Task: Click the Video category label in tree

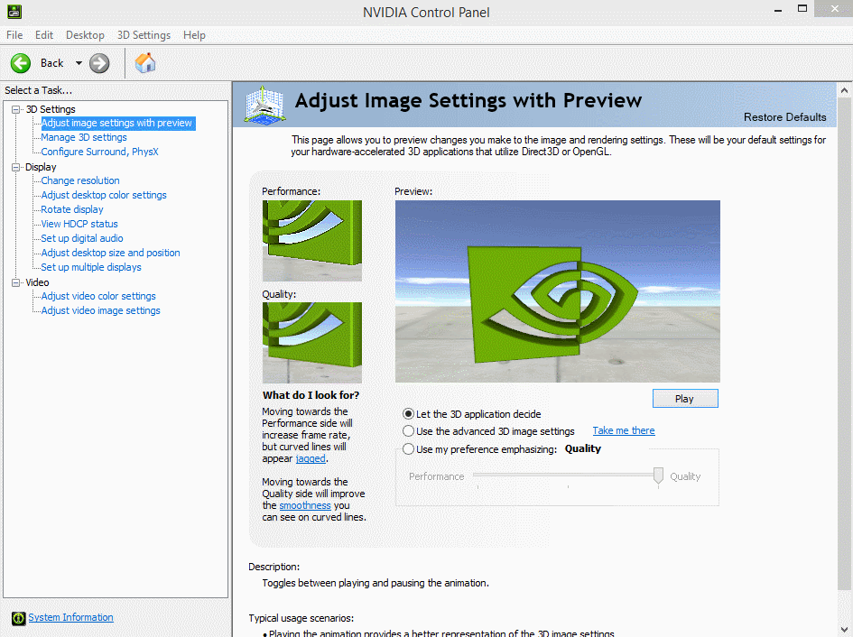Action: click(37, 282)
